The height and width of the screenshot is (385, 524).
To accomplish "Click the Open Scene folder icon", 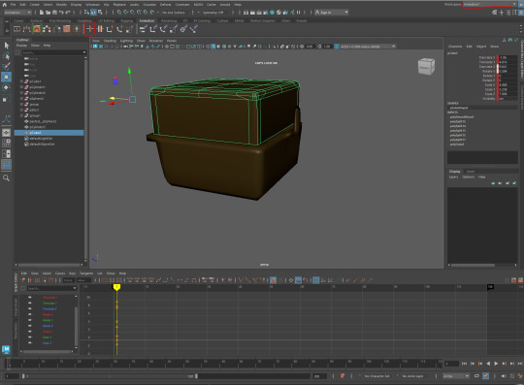I will (x=49, y=13).
